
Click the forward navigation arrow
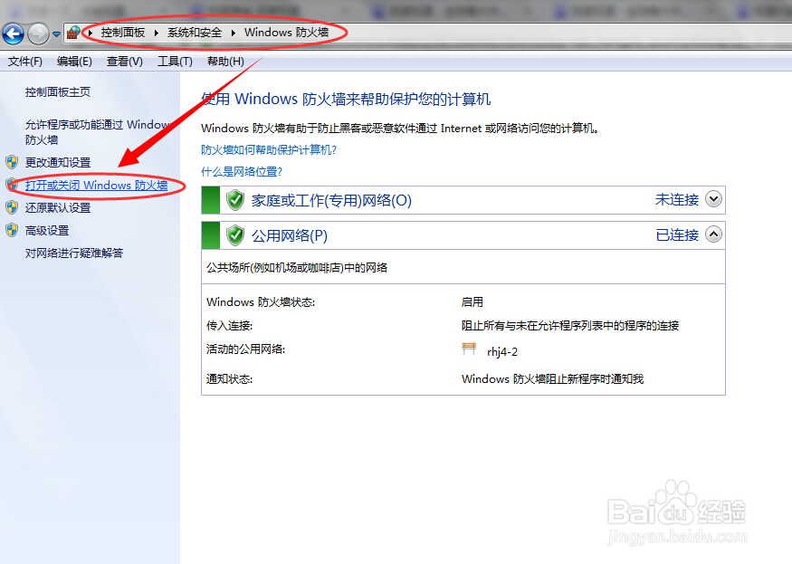click(37, 33)
